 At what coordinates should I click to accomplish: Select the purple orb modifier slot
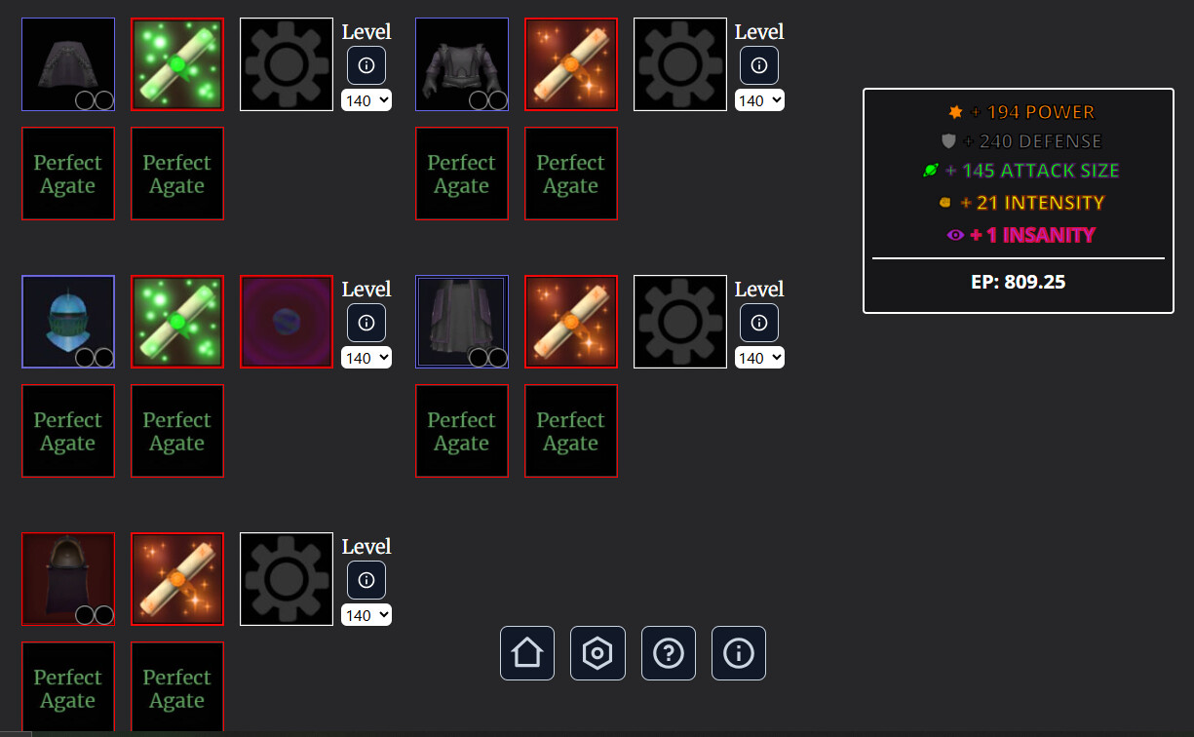[x=287, y=322]
